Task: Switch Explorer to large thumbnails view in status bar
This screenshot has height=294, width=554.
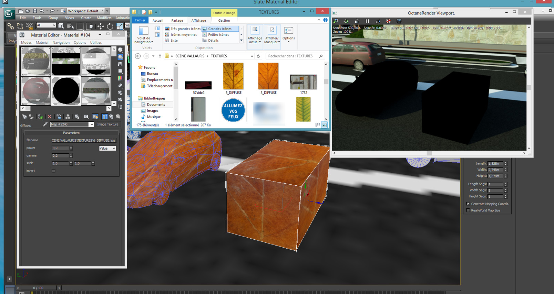Action: [325, 125]
